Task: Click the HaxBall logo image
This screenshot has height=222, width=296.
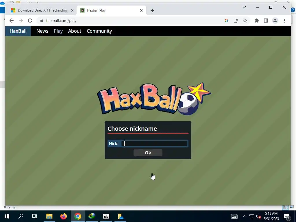Action: coord(154,99)
